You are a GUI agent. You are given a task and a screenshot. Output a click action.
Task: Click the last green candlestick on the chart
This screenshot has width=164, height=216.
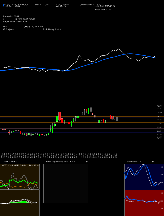(x=117, y=119)
